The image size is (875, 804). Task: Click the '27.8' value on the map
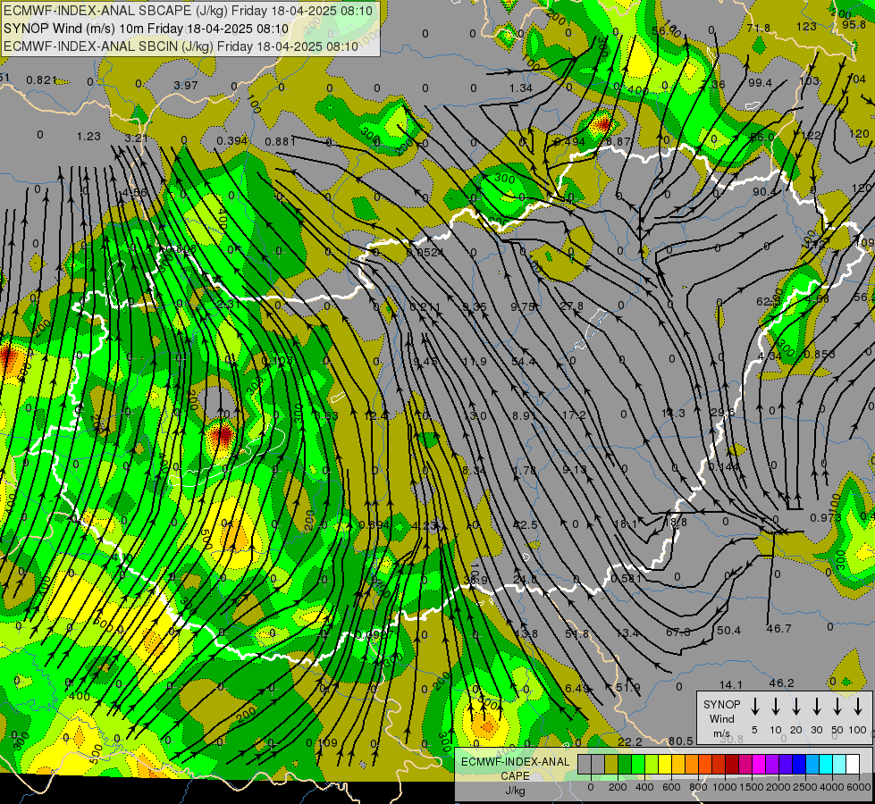click(572, 306)
